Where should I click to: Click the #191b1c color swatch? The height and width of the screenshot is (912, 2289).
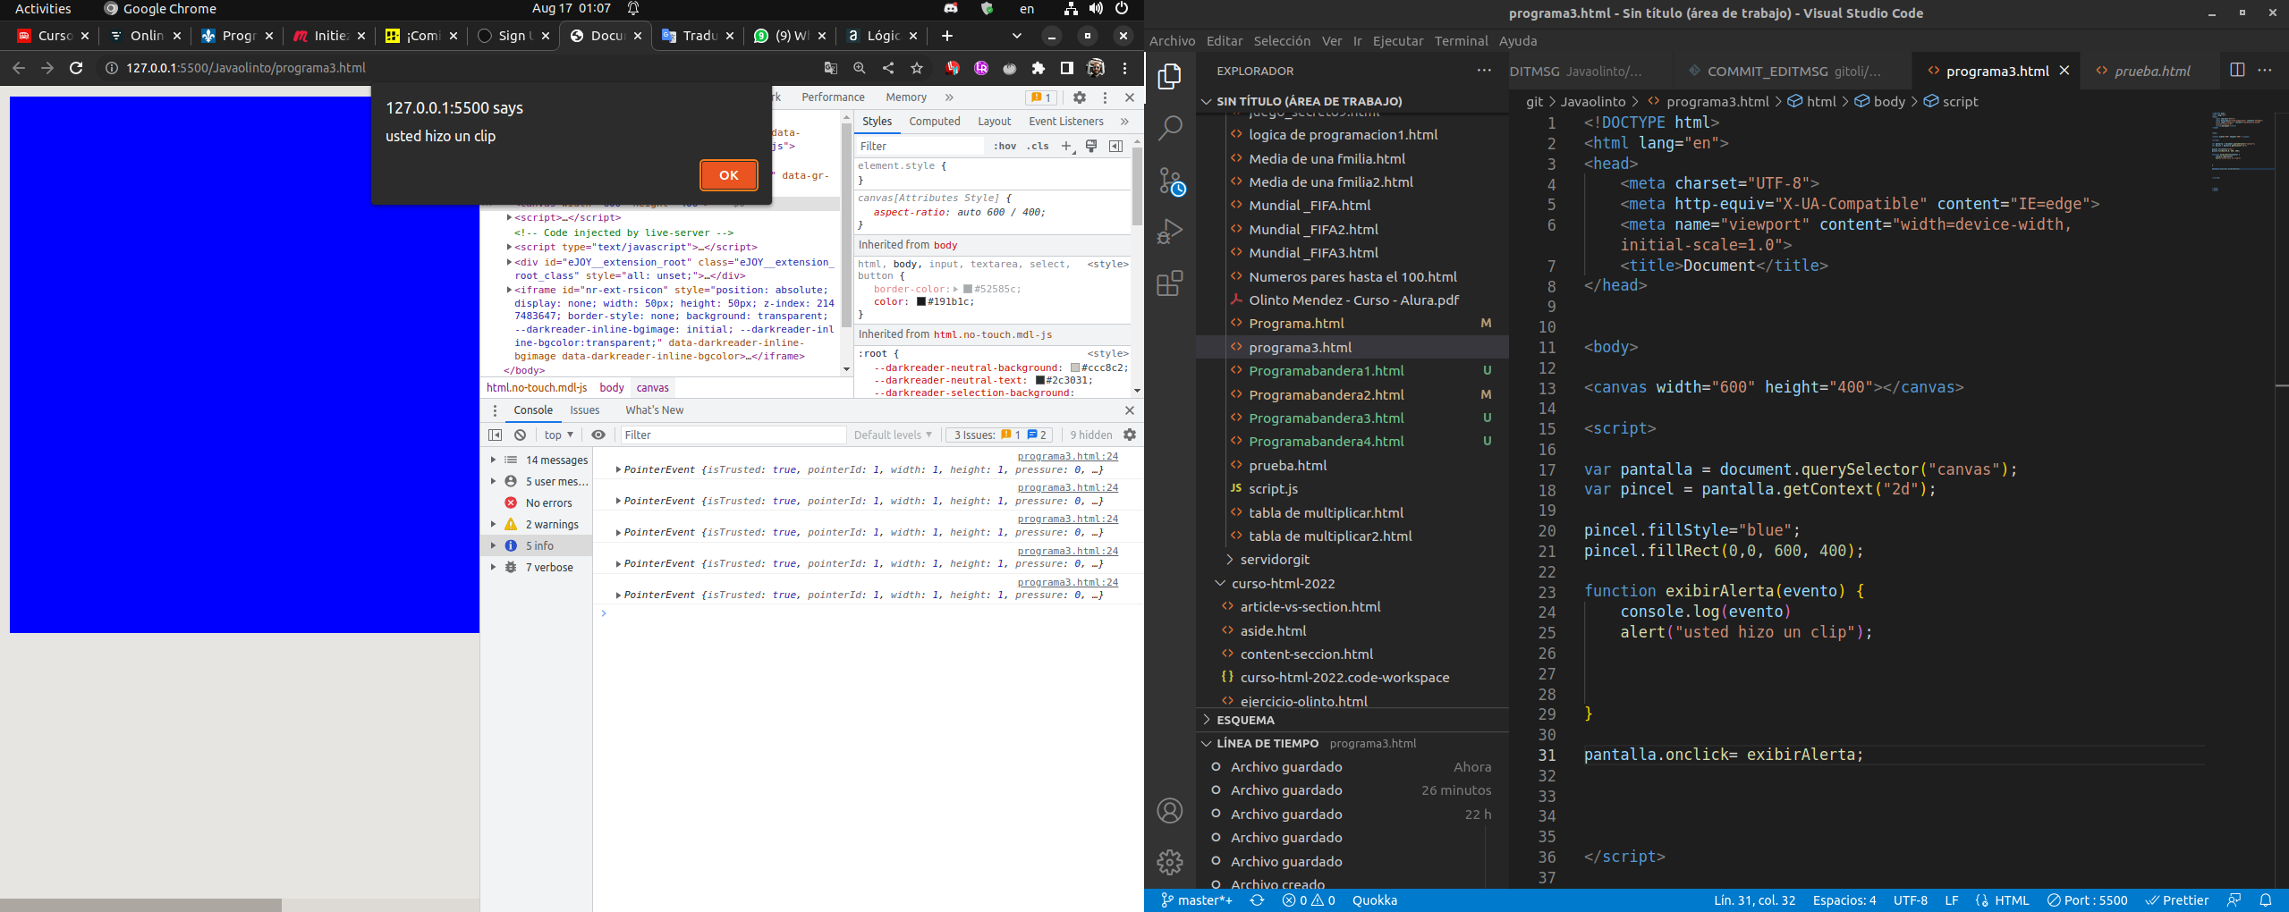(x=921, y=302)
